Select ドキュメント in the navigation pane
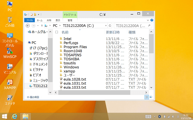The height and width of the screenshot is (120, 193). 39,64
